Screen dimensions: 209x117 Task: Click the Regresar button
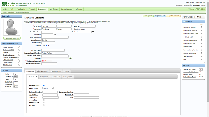click(148, 16)
